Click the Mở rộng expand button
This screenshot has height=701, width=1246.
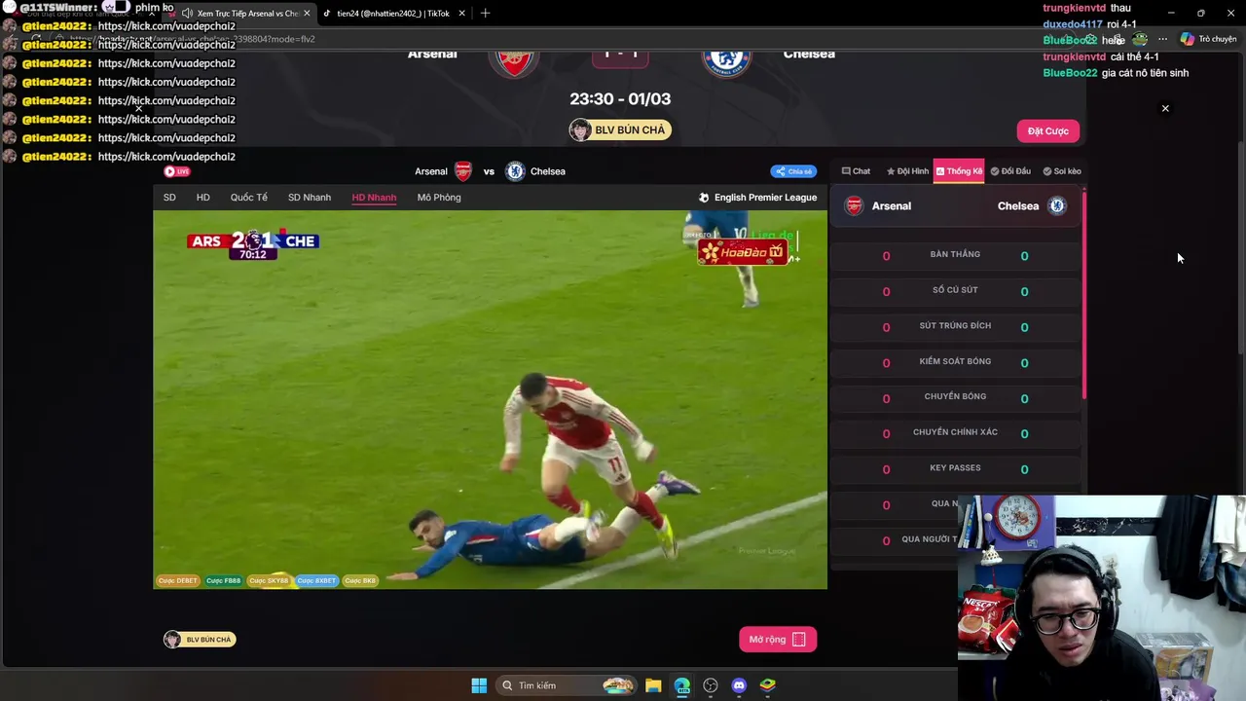[777, 640]
